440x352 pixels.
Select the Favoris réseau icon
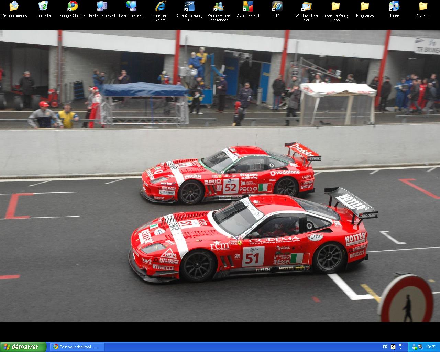(131, 9)
